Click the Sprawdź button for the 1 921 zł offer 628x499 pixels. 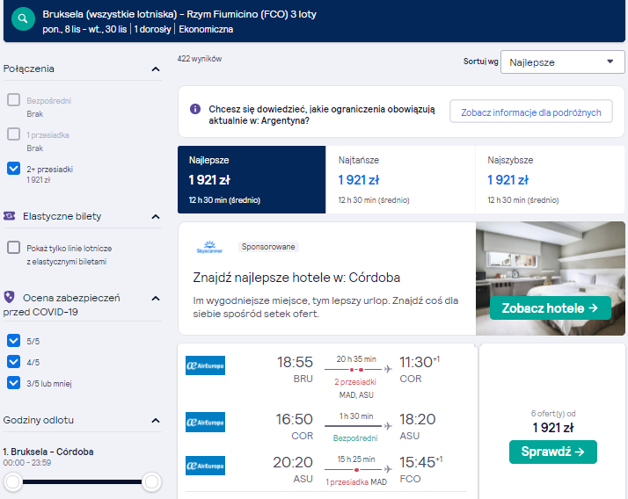552,452
